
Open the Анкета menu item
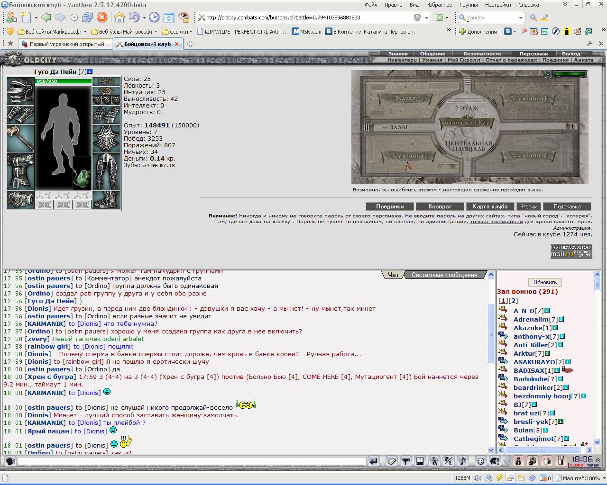[x=584, y=60]
